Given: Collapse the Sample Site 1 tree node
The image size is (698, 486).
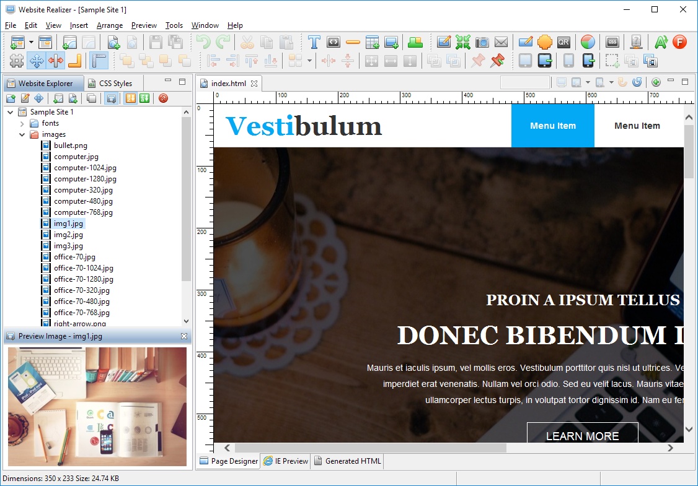Looking at the screenshot, I should coord(11,112).
